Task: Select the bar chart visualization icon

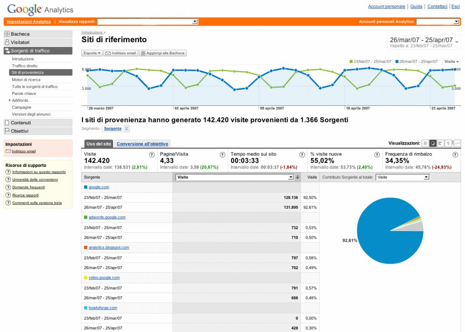Action: click(x=441, y=143)
